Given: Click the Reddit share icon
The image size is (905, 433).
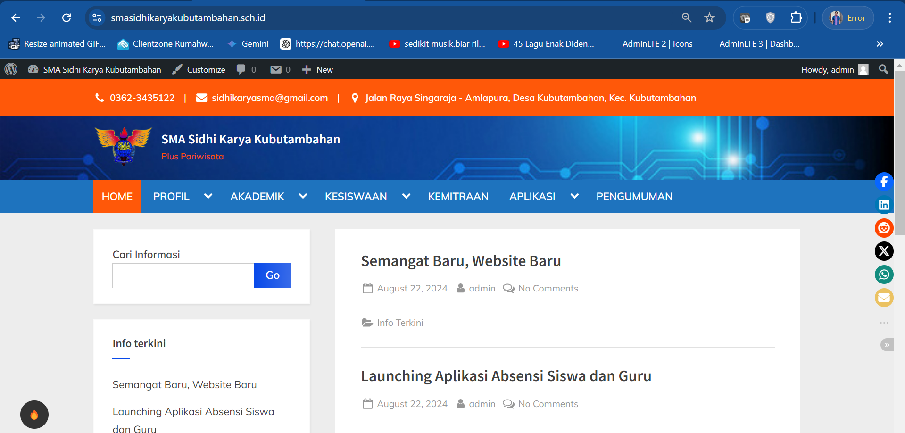Looking at the screenshot, I should (884, 228).
